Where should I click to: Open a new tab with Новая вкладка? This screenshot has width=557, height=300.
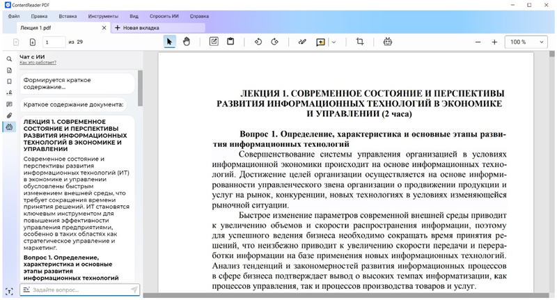139,28
